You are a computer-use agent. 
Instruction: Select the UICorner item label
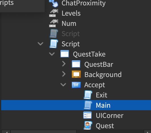click(x=110, y=116)
